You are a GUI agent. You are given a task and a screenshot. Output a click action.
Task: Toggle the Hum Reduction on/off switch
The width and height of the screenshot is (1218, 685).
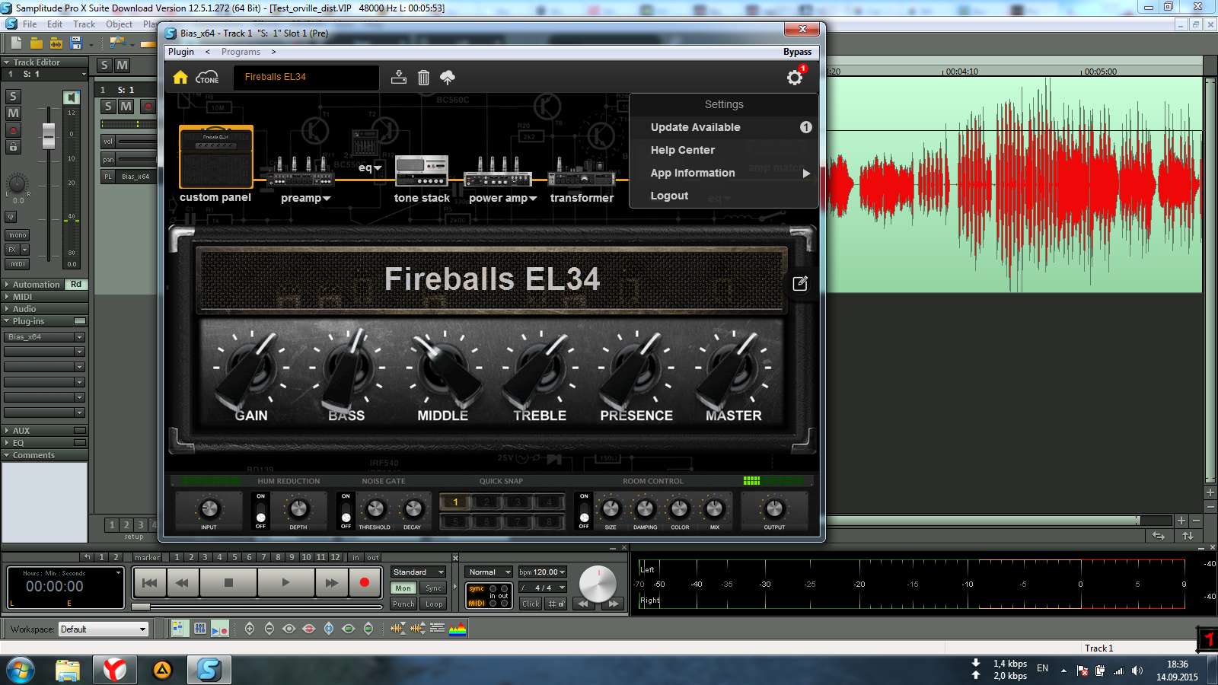(261, 511)
